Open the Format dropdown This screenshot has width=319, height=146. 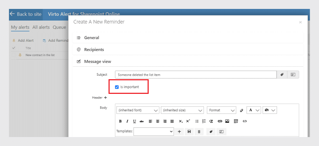(x=222, y=110)
